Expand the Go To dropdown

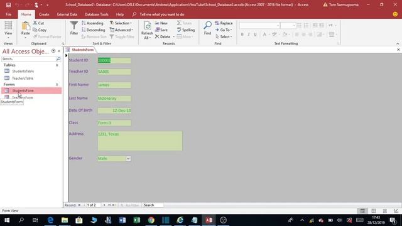[x=224, y=30]
